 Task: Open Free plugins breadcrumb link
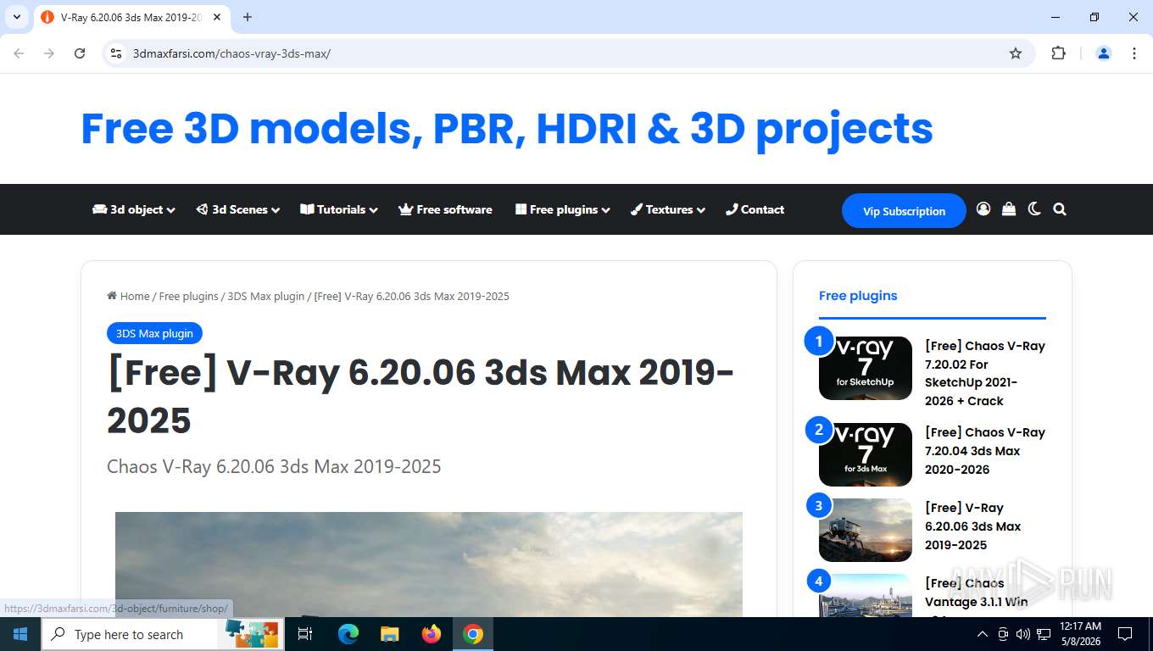tap(189, 296)
